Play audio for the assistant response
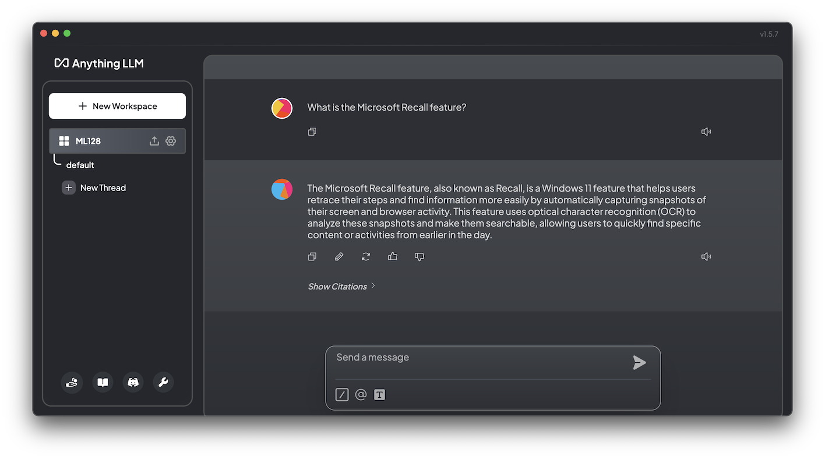This screenshot has width=825, height=459. [x=706, y=256]
